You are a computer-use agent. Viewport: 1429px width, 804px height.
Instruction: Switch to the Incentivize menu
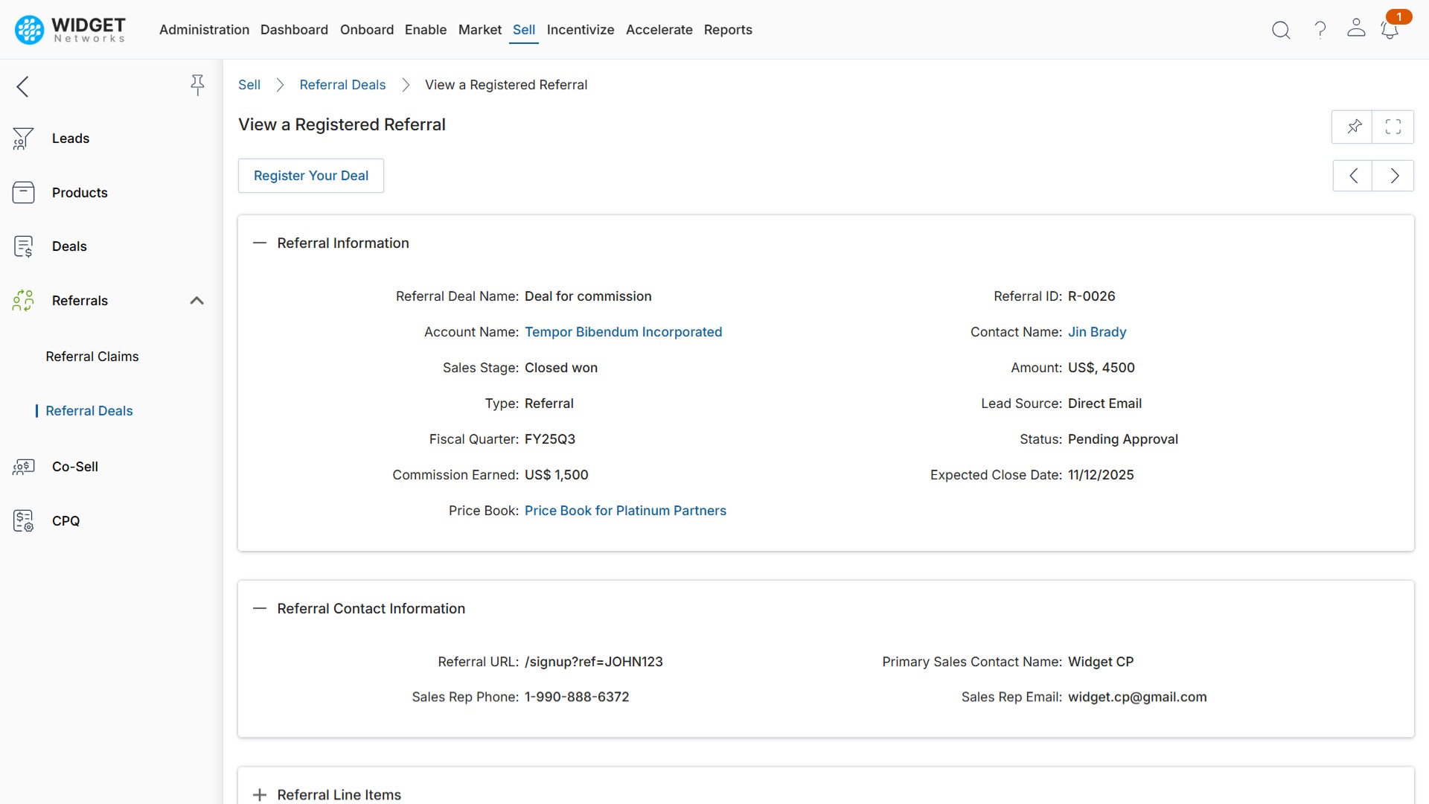click(580, 30)
